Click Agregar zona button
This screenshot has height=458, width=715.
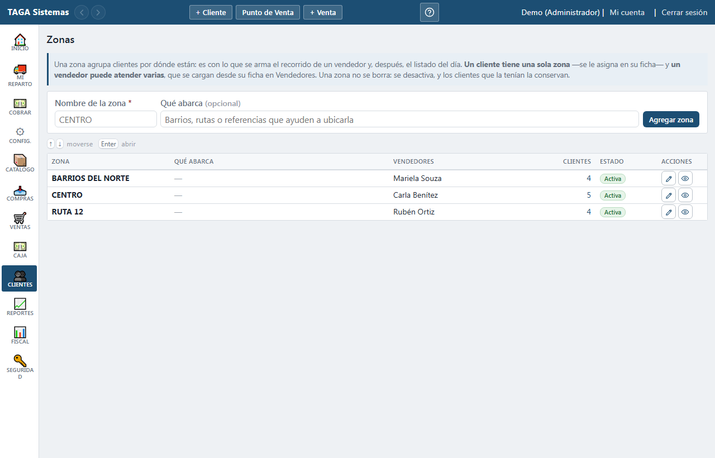pyautogui.click(x=671, y=120)
